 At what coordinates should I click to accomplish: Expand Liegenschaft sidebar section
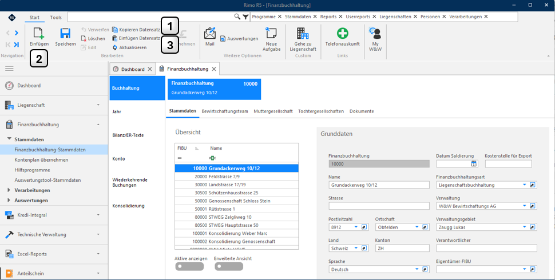click(54, 105)
